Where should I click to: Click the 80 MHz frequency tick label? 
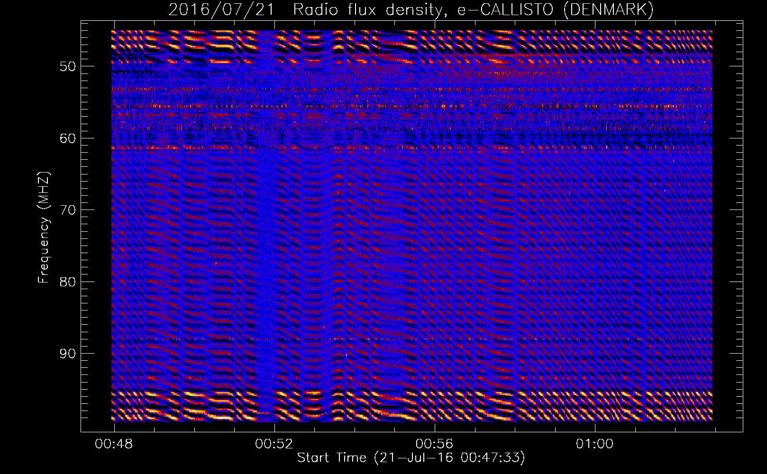click(67, 282)
